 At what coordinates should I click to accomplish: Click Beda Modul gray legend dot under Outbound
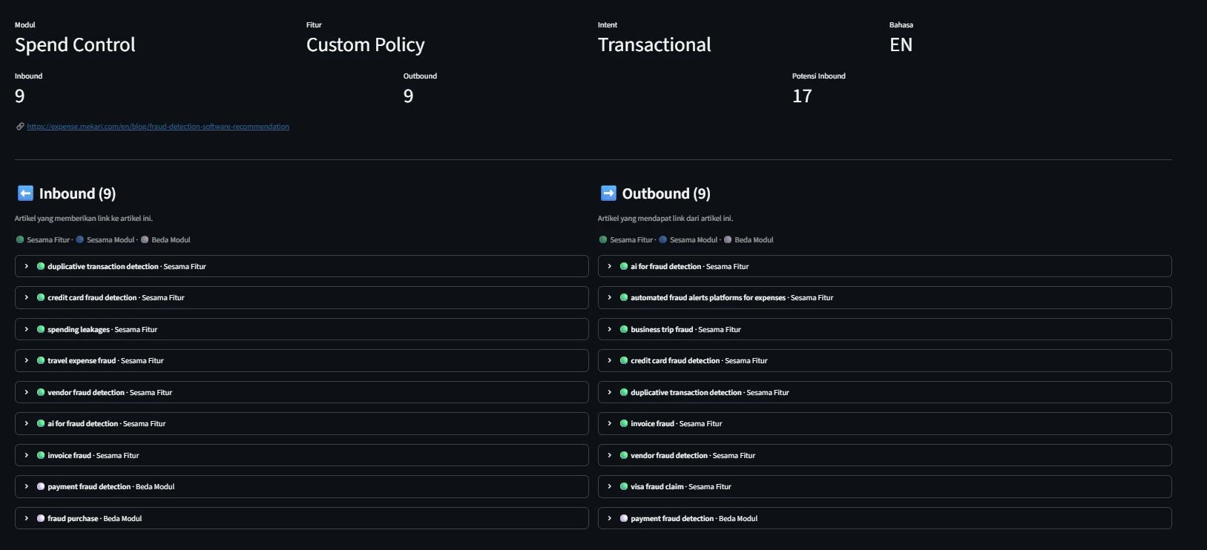click(x=728, y=239)
